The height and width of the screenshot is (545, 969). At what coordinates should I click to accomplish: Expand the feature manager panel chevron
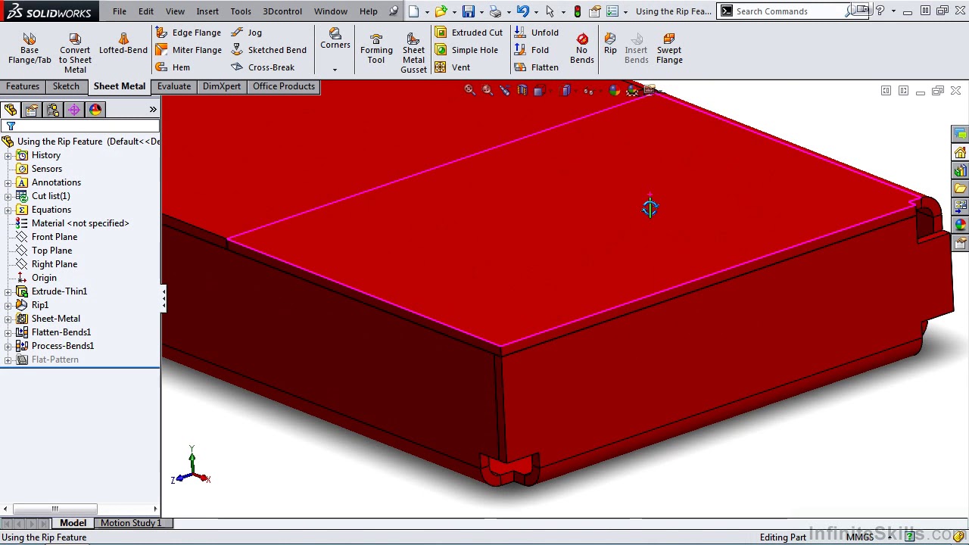point(153,110)
